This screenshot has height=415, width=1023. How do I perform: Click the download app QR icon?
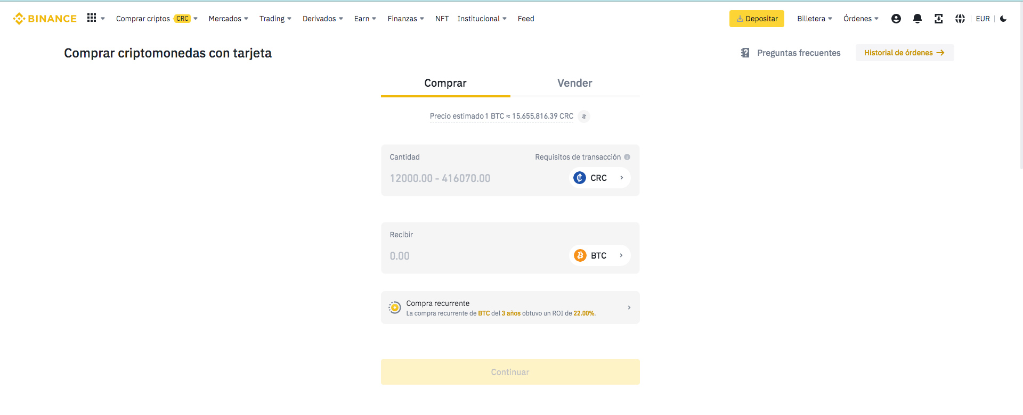coord(939,19)
